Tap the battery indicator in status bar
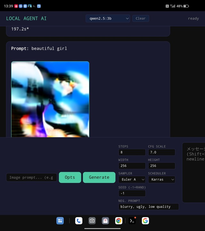Screen dimensions: 205x231 (x=186, y=6)
